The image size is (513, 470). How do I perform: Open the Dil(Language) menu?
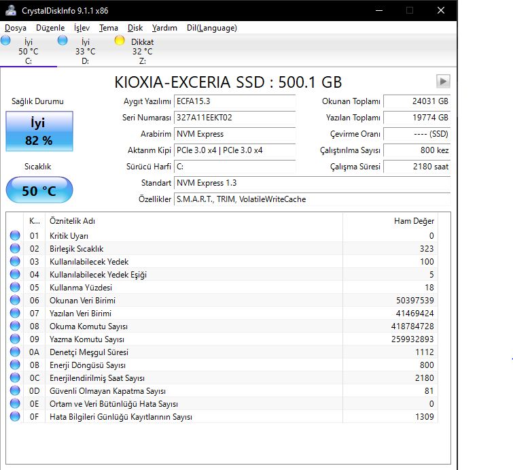[x=212, y=28]
